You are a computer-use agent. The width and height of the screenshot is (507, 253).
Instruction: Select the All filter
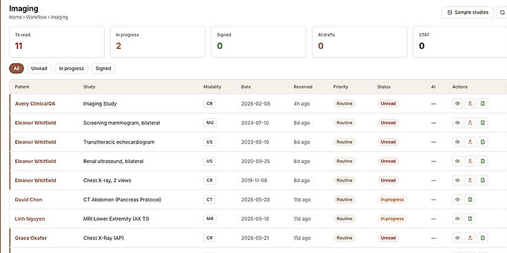coord(17,69)
